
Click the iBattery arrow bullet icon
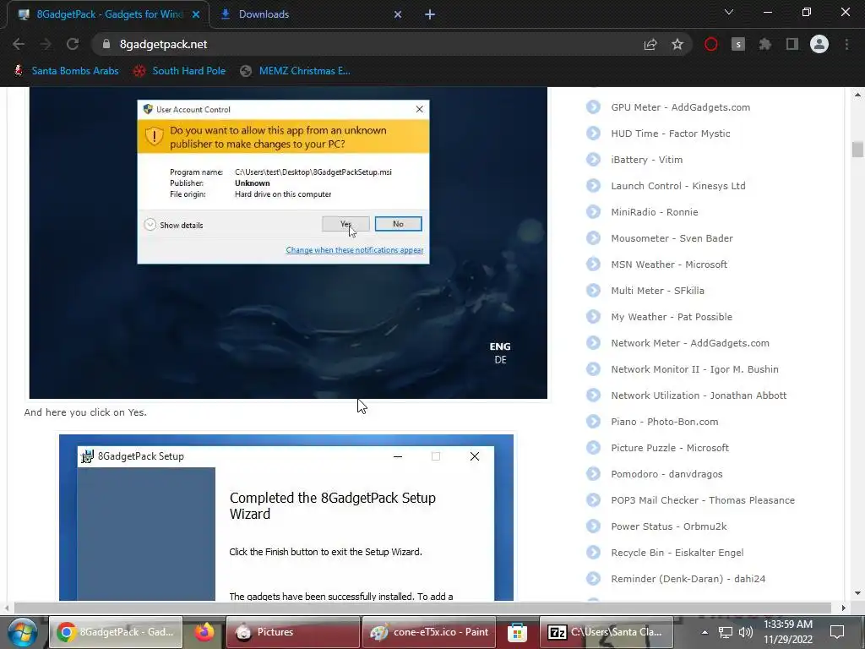(593, 160)
